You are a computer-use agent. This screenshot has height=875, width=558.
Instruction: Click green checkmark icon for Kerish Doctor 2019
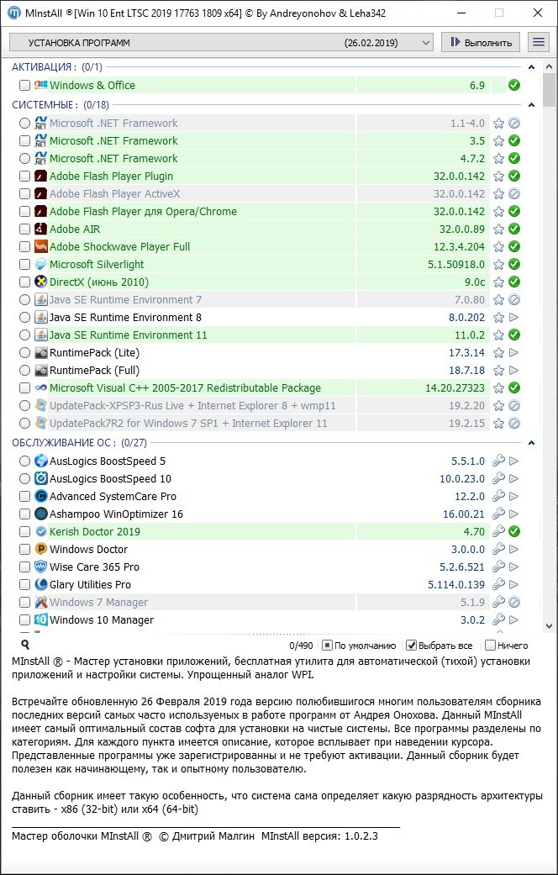click(x=514, y=532)
